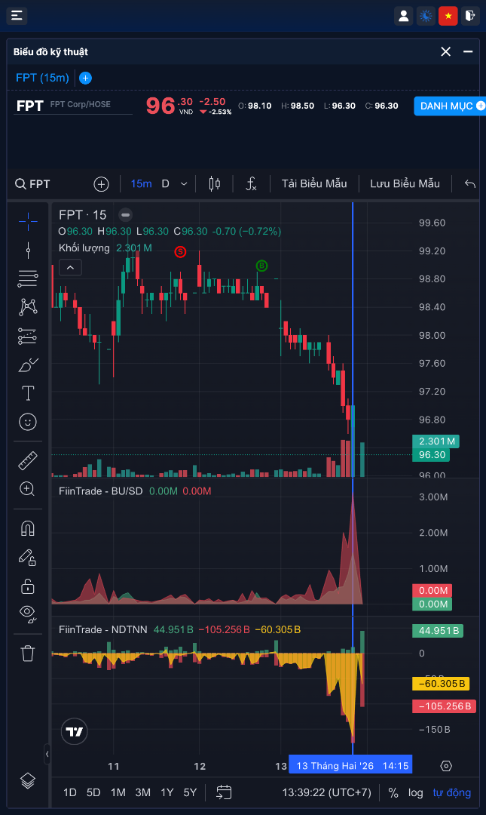Viewport: 486px width, 815px height.
Task: Close the Biểu đồ kỹ thuật panel
Action: (445, 51)
